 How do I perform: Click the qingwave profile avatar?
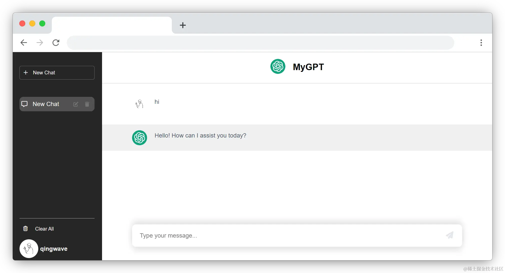click(29, 249)
